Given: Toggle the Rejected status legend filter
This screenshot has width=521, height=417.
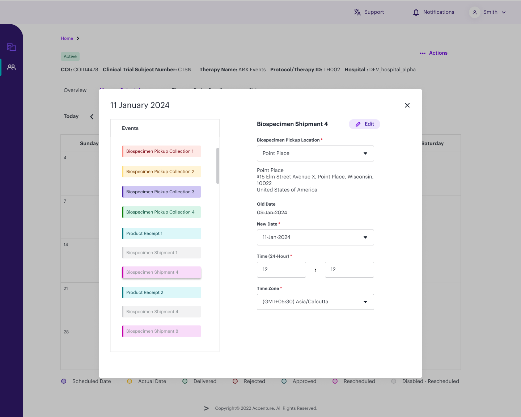Looking at the screenshot, I should coord(235,381).
